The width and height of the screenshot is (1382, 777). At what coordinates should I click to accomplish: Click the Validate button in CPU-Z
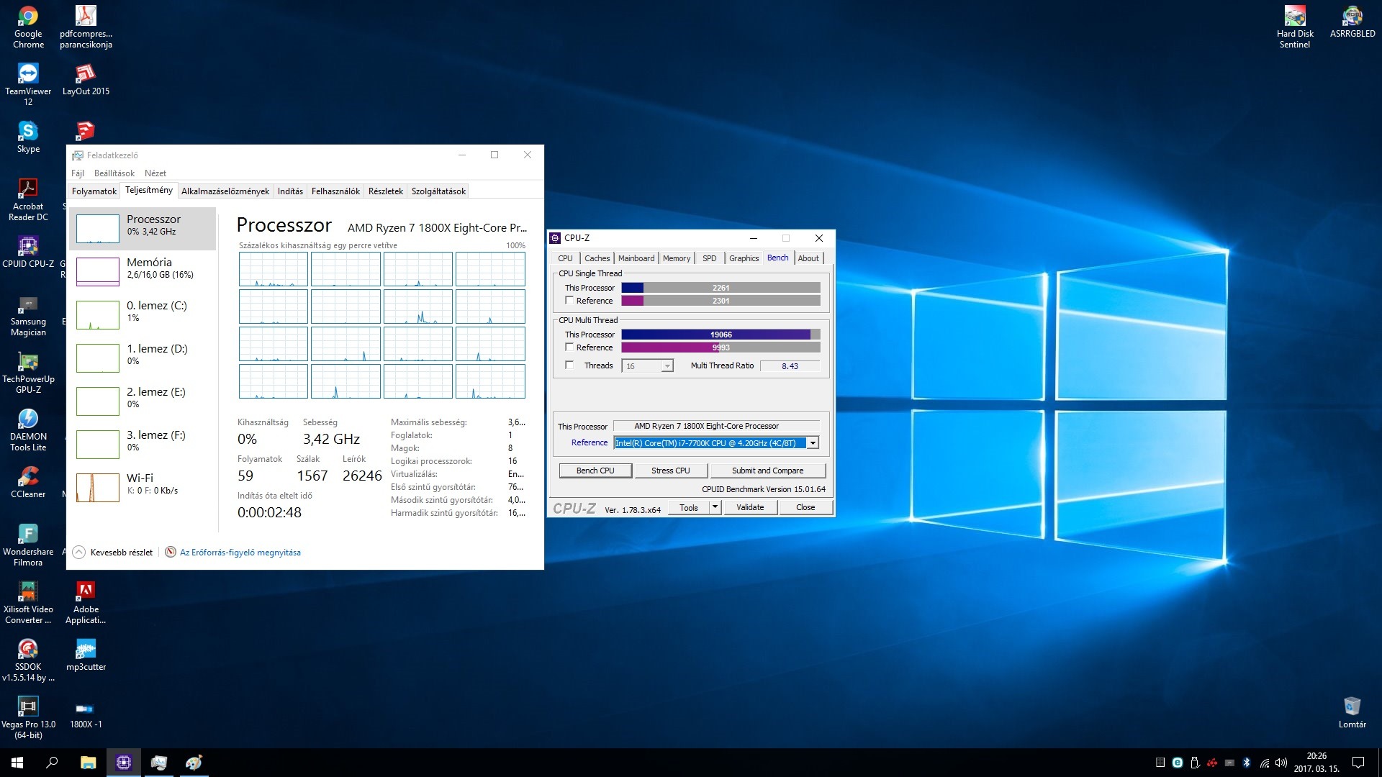750,507
